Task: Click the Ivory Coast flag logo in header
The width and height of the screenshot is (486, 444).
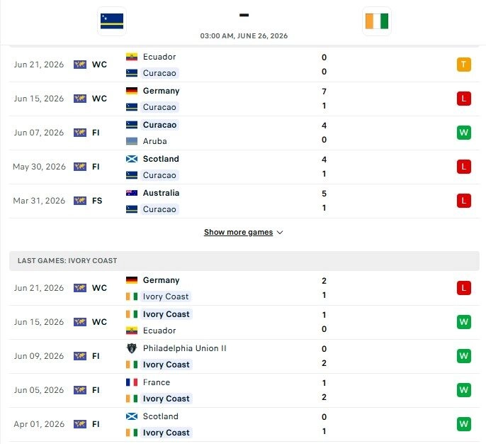Action: pos(377,21)
